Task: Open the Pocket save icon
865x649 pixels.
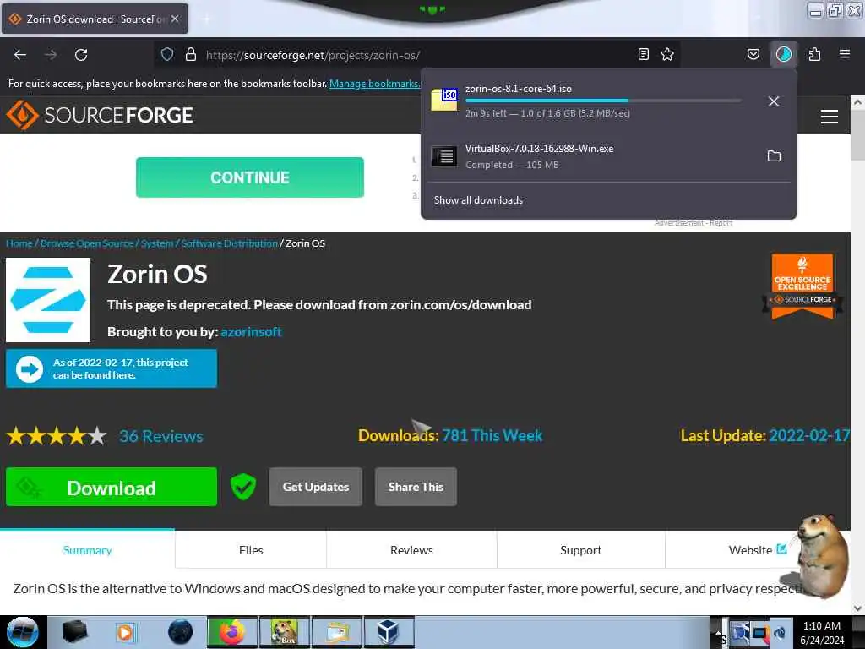Action: [x=753, y=54]
